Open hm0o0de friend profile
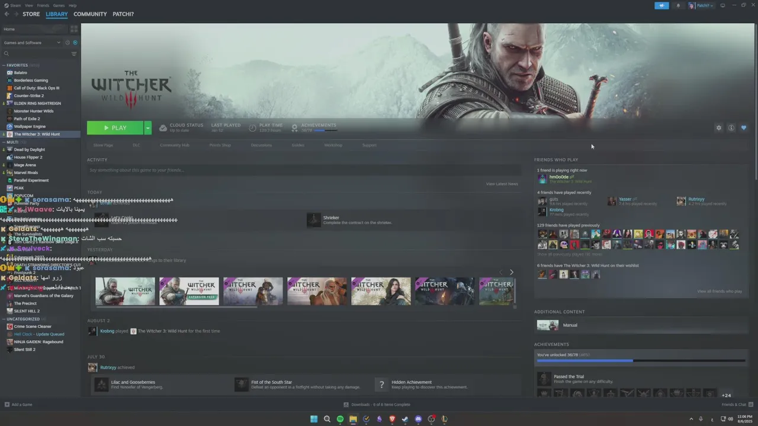 click(558, 177)
